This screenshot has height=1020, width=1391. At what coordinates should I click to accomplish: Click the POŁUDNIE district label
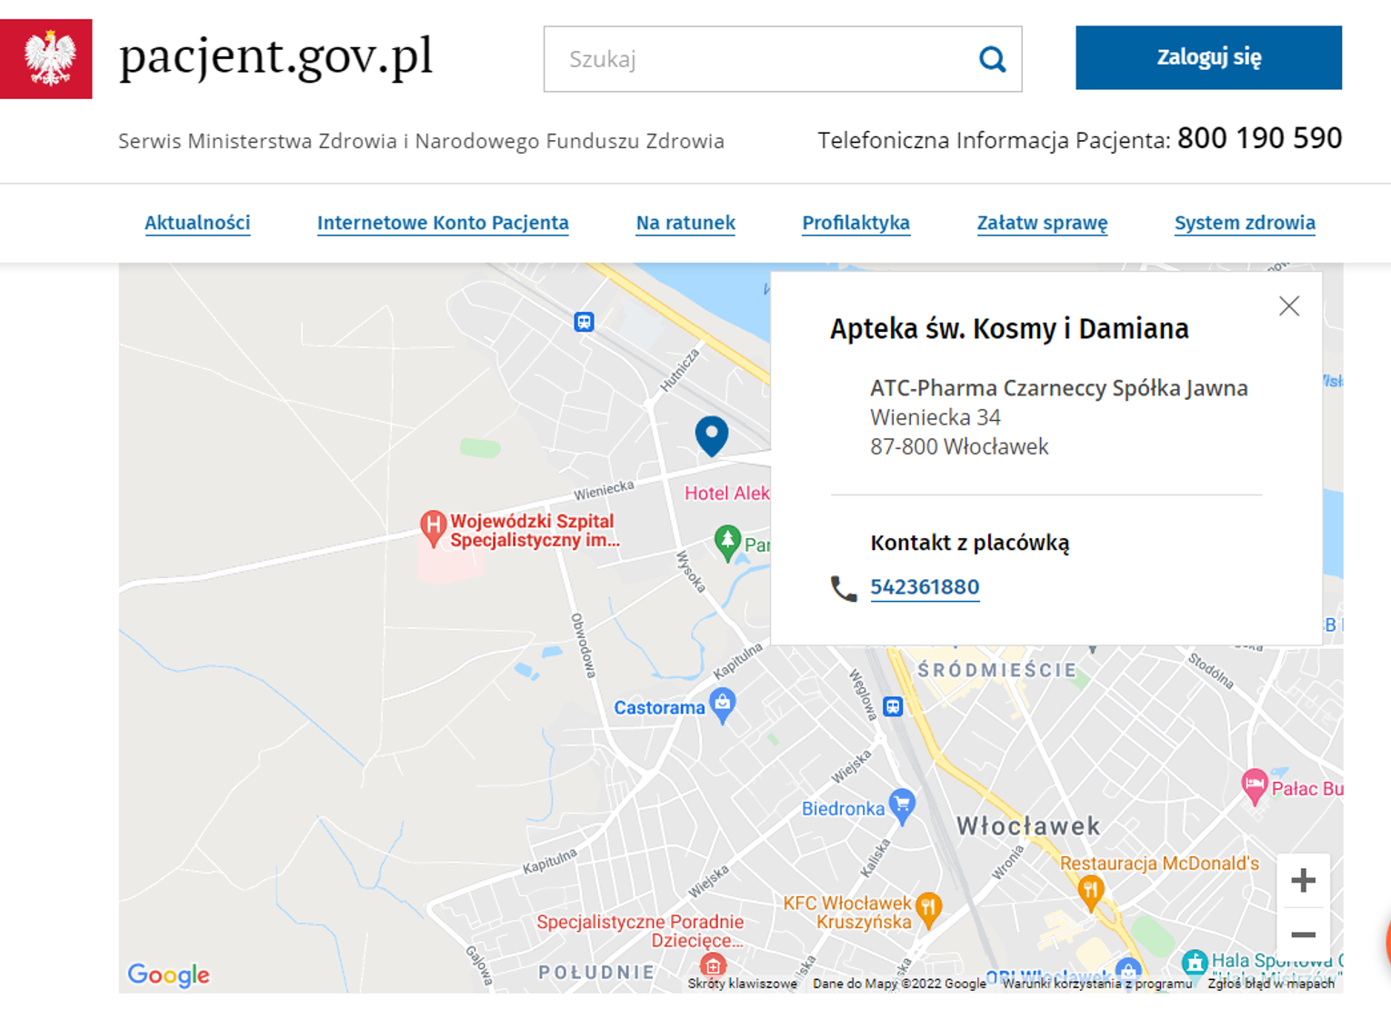596,973
